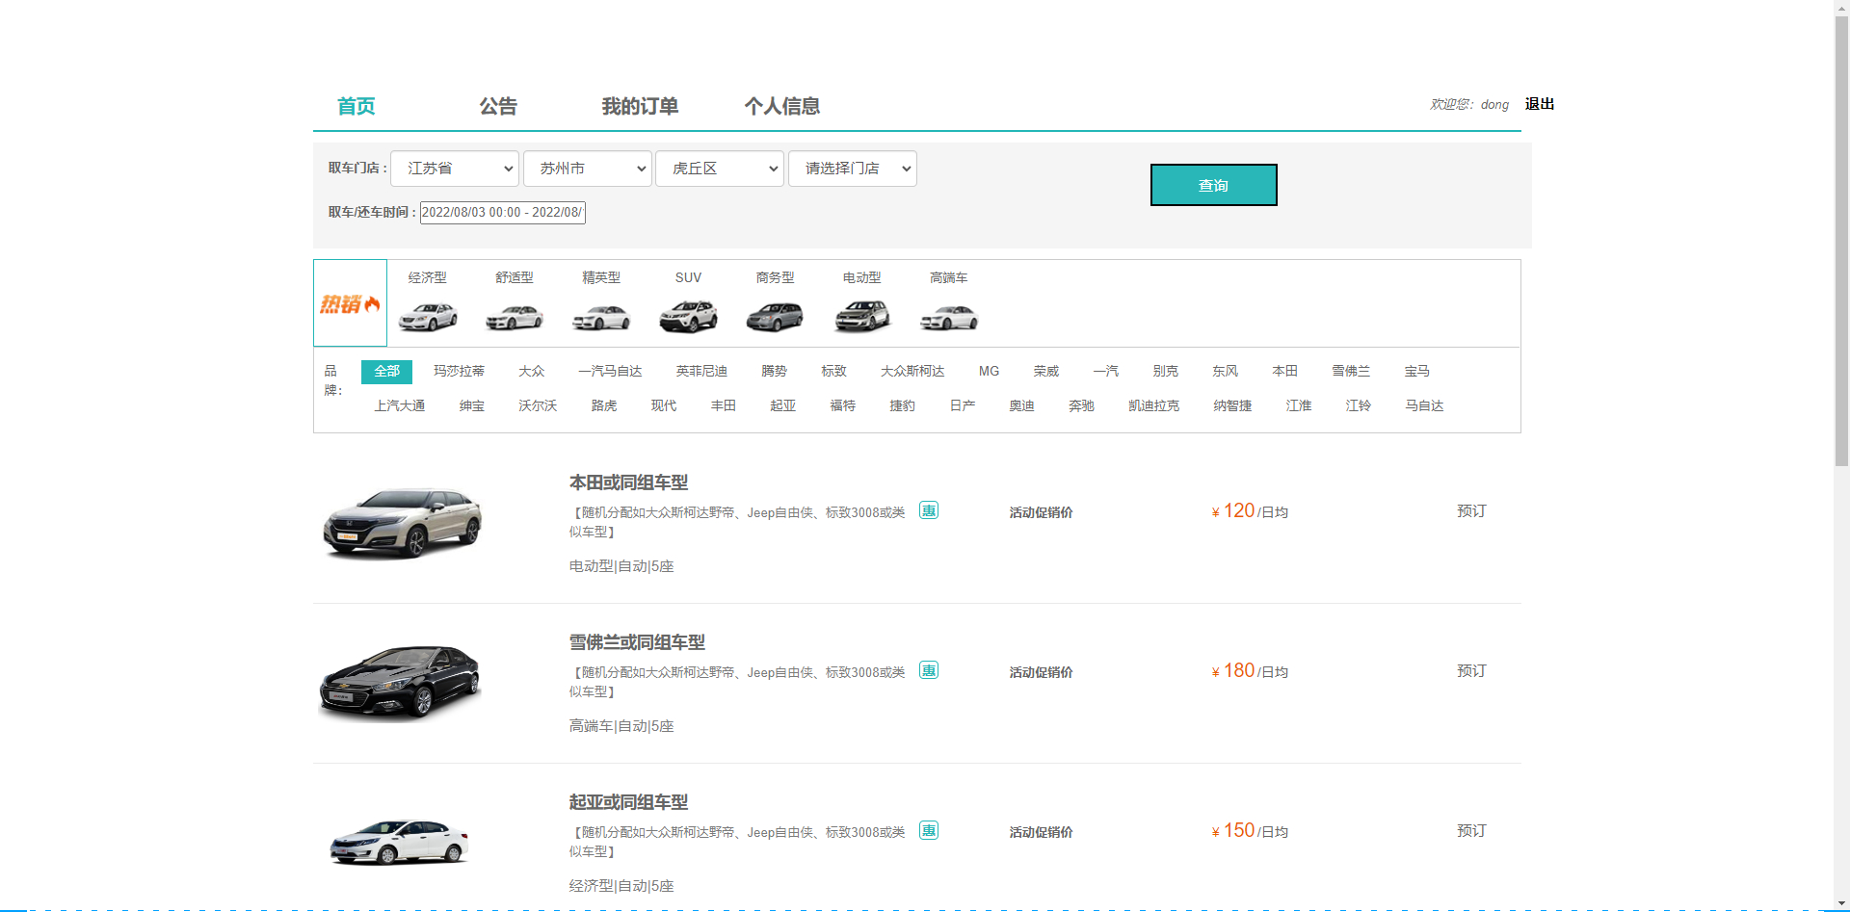The height and width of the screenshot is (912, 1850).
Task: Click the white 起亚 car thumbnail
Action: (399, 842)
